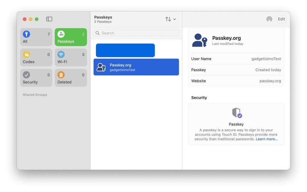Click the orange Deleted trash icon
The image size is (307, 192).
click(x=61, y=75)
